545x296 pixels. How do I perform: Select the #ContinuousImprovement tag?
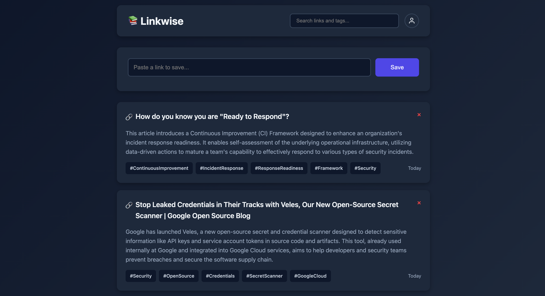(159, 168)
